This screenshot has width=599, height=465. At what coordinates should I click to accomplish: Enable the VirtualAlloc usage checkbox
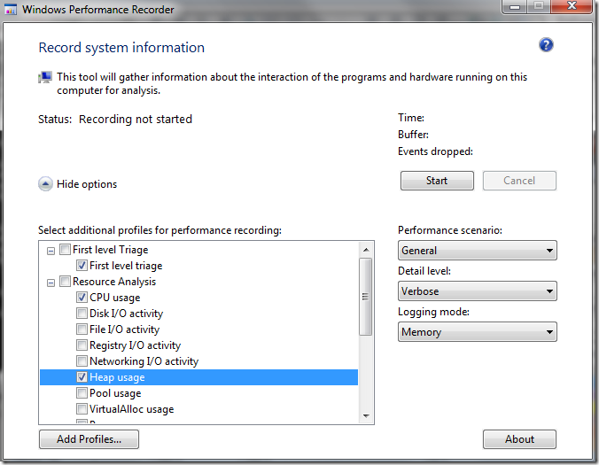tap(82, 409)
